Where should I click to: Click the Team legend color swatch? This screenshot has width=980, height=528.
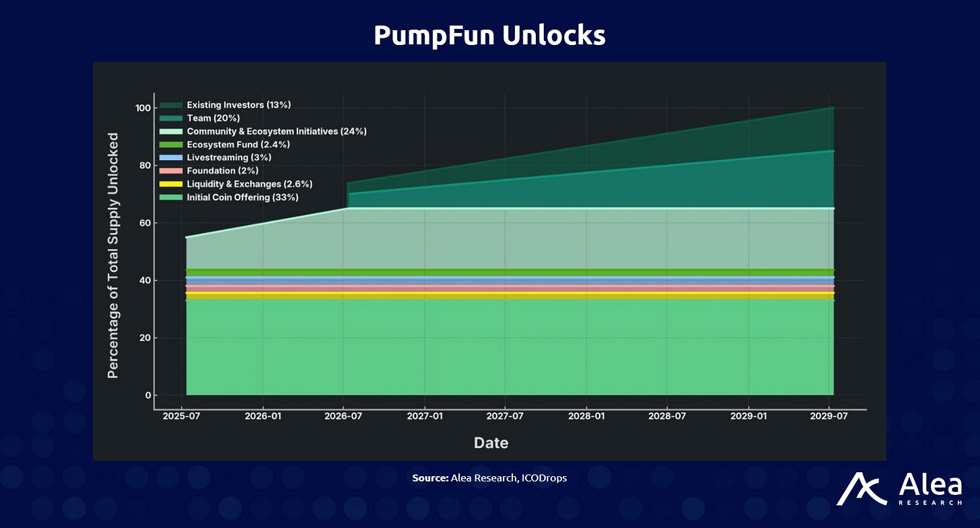coord(171,118)
